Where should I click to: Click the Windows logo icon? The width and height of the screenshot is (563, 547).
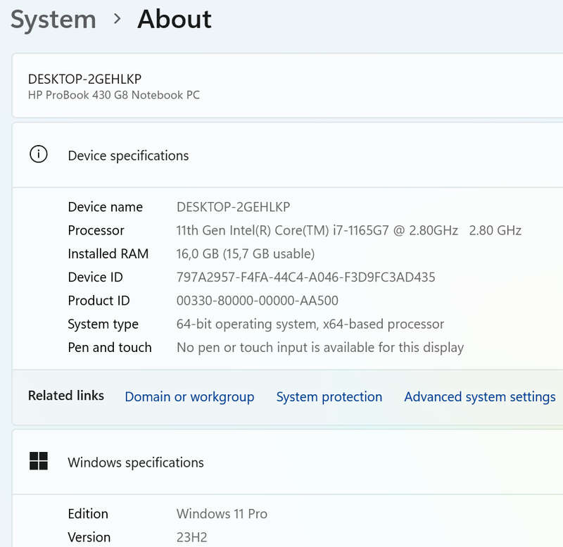coord(39,461)
